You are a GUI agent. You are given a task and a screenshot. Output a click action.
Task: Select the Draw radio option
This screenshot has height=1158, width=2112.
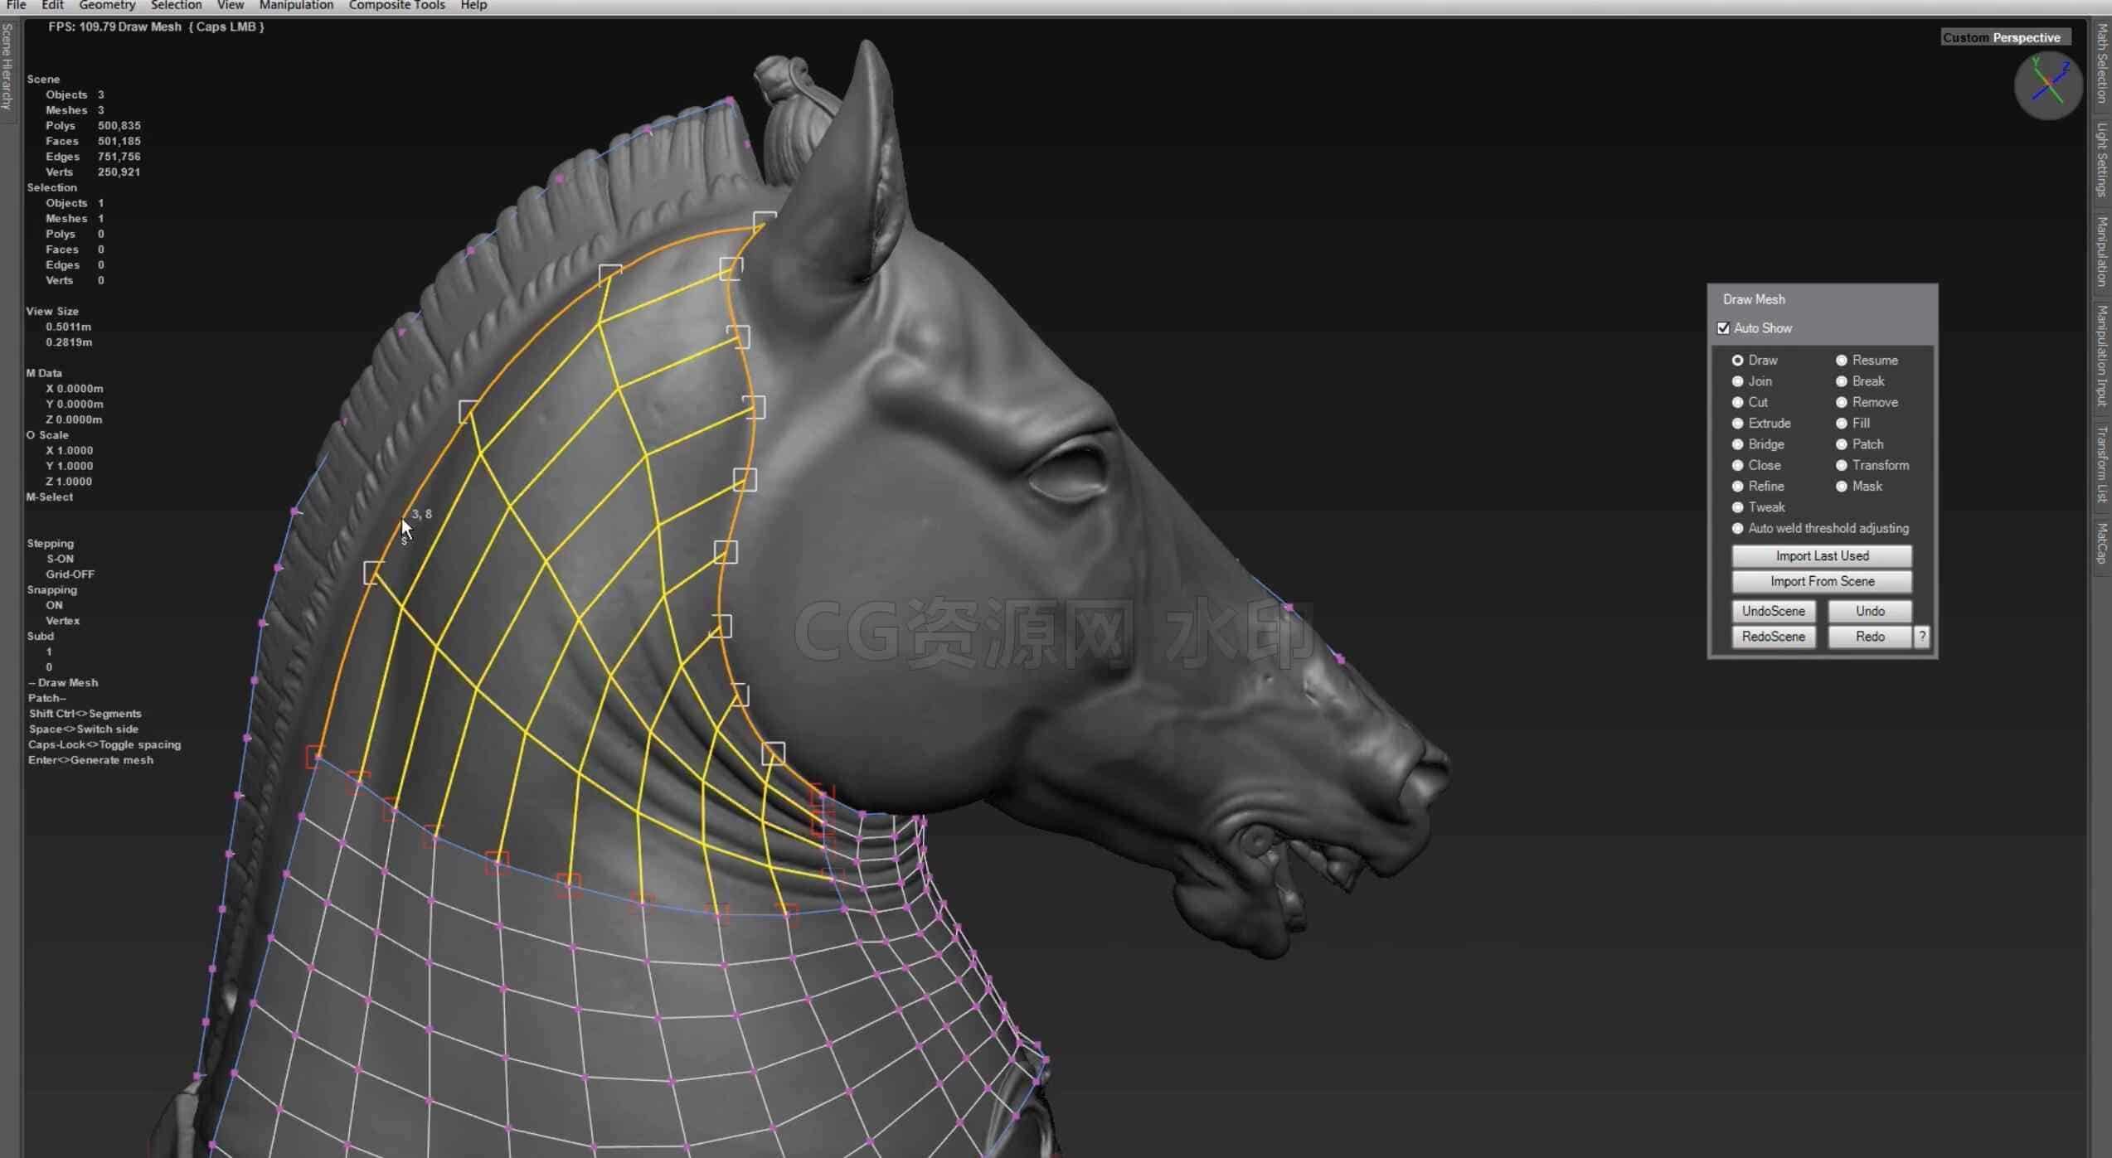pos(1737,361)
